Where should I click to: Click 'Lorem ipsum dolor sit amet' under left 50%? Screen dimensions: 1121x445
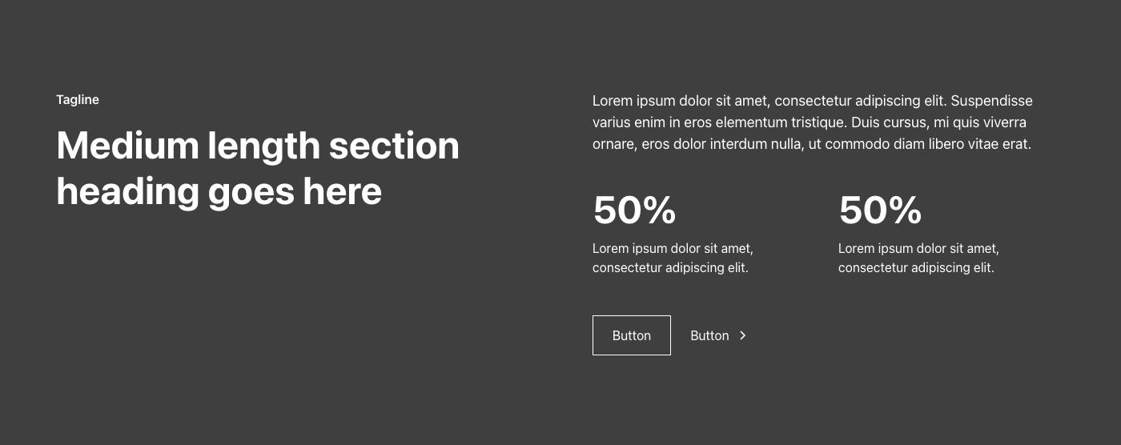click(x=673, y=249)
